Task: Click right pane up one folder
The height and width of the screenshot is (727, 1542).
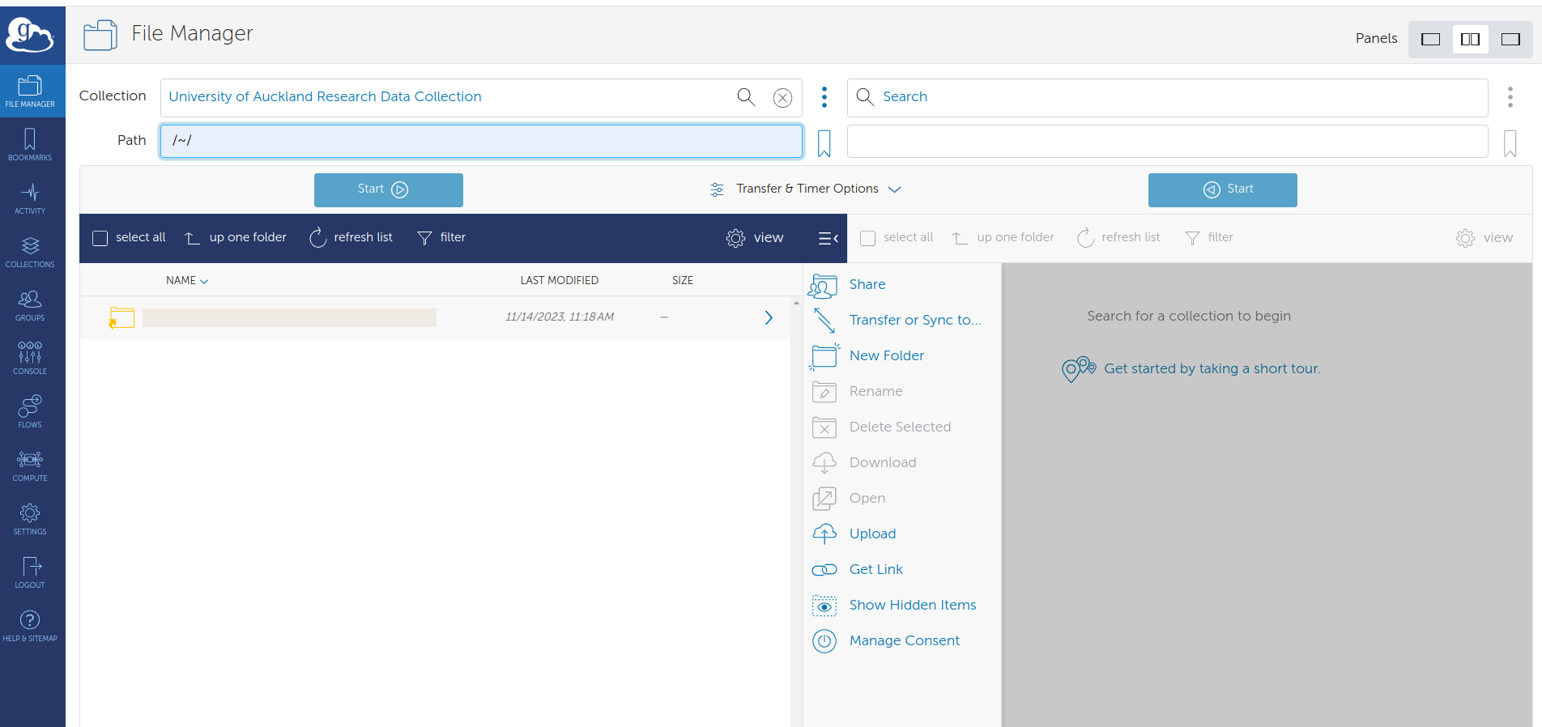Action: pyautogui.click(x=1003, y=237)
